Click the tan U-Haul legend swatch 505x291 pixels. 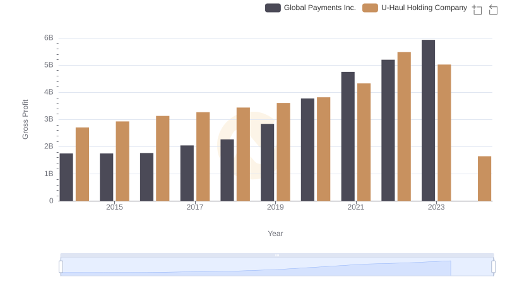pos(370,8)
